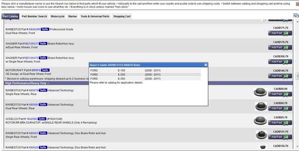The height and width of the screenshot is (151, 299).
Task: Open part number link BD126537
Action: coord(32,44)
